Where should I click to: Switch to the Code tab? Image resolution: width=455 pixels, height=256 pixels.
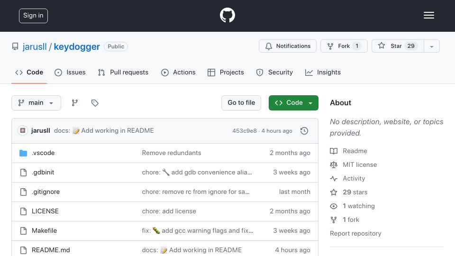pyautogui.click(x=29, y=72)
